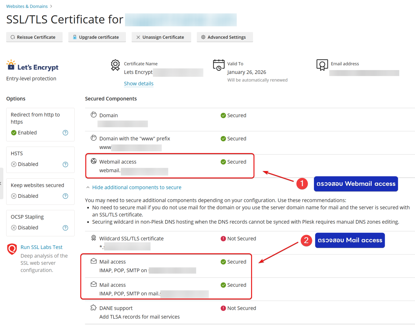415x326 pixels.
Task: Click the red SSL Labs logo icon
Action: 12,249
